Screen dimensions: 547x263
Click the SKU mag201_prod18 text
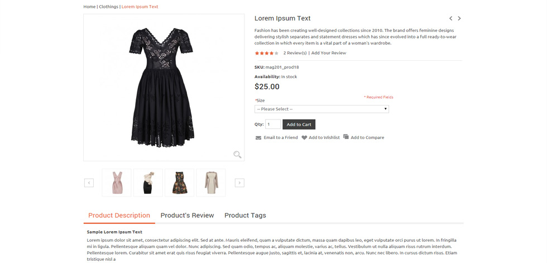pos(277,67)
